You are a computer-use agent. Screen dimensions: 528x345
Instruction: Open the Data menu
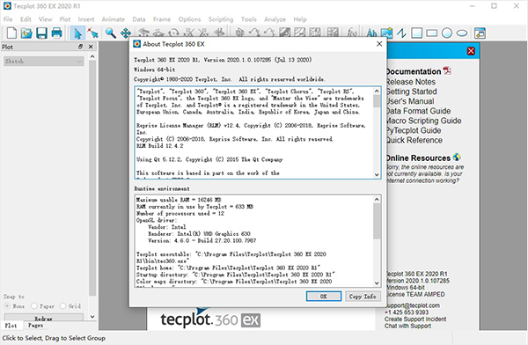(x=139, y=19)
